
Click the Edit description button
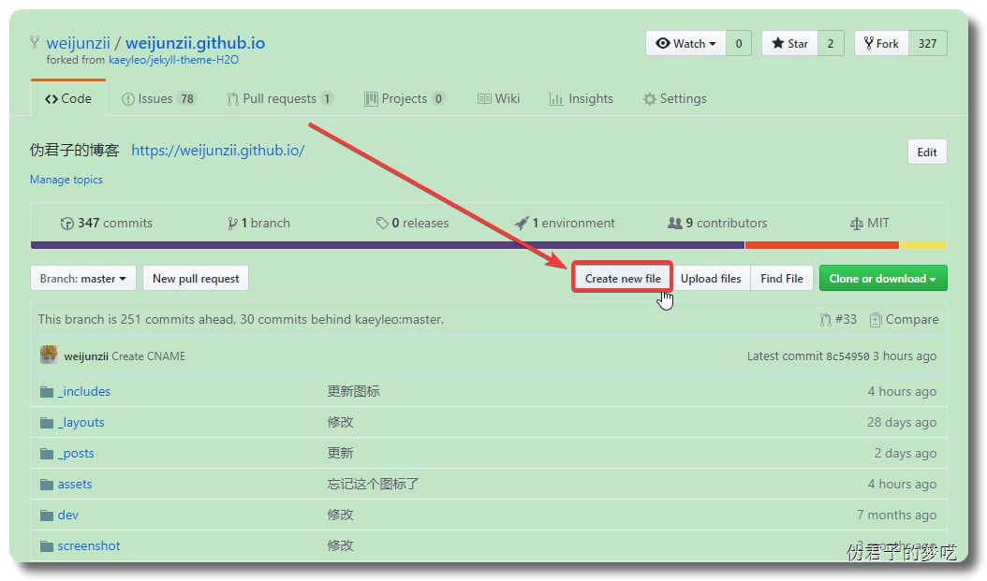pos(927,153)
